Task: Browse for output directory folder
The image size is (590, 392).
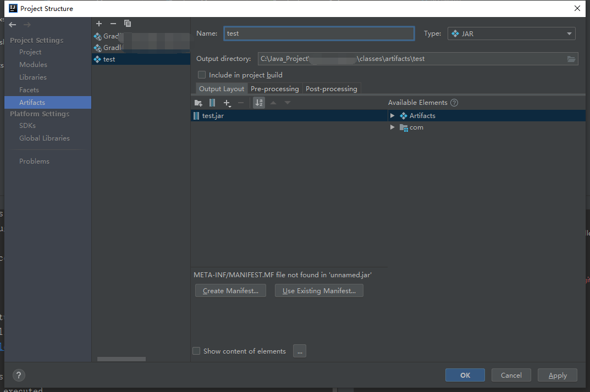Action: tap(571, 59)
